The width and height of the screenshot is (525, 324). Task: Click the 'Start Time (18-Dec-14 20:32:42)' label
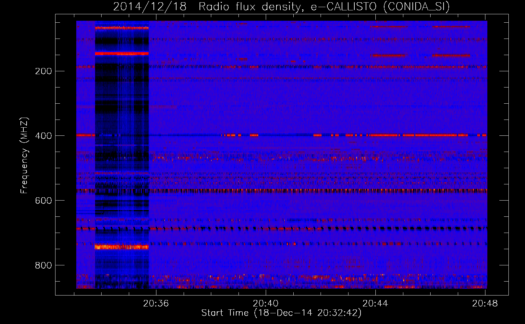[281, 313]
